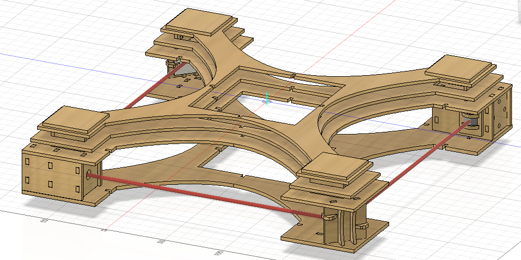Select the short red rod under the rear tower
The width and height of the screenshot is (521, 260).
155,85
